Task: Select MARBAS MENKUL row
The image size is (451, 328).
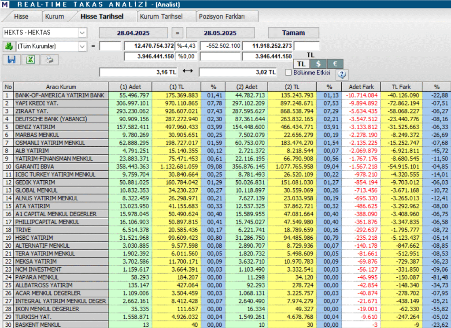Action: [x=227, y=135]
